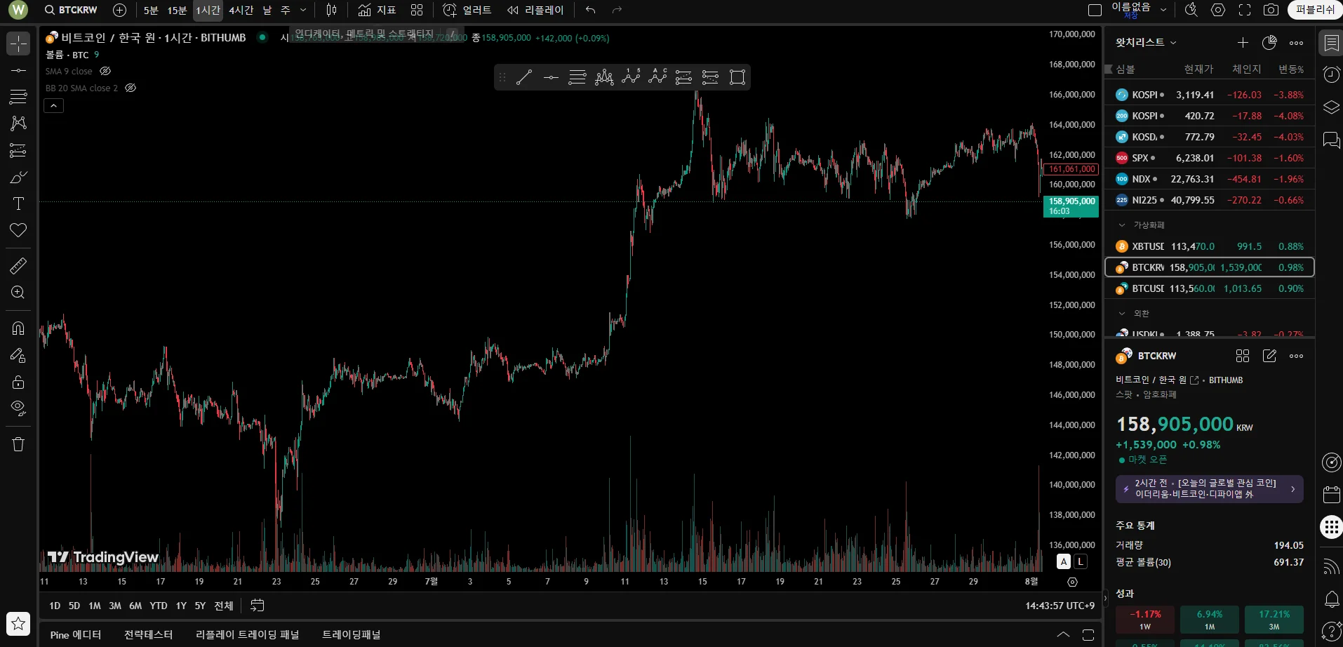Toggle favorites toolbar star icon
This screenshot has width=1343, height=647.
click(x=18, y=623)
